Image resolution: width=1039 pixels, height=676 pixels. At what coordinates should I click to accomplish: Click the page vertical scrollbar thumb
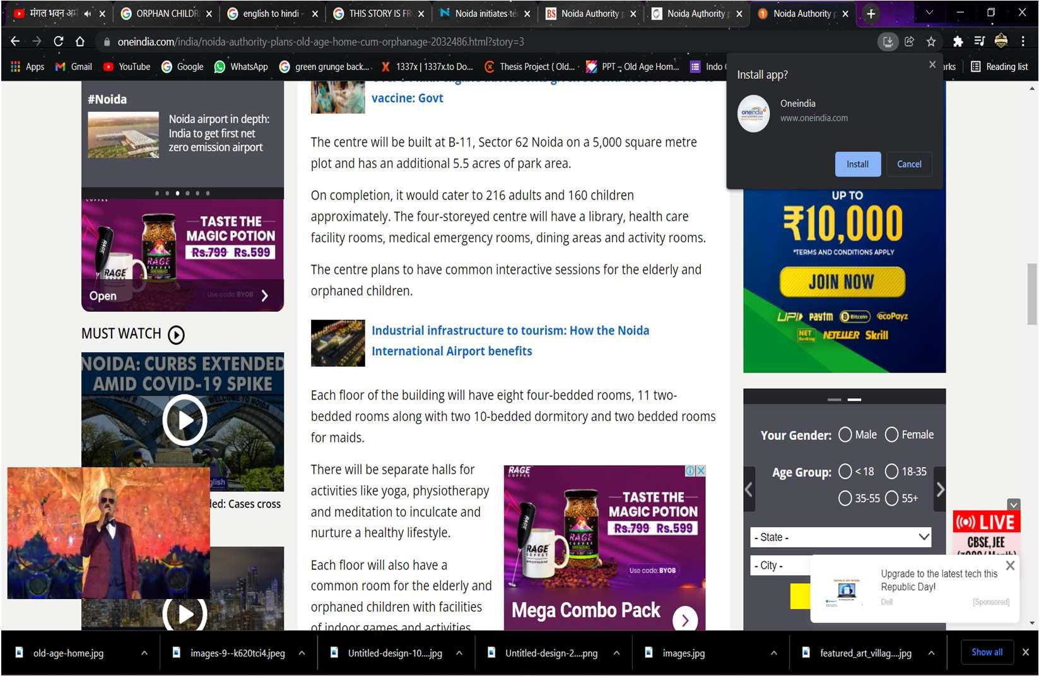coord(1032,294)
